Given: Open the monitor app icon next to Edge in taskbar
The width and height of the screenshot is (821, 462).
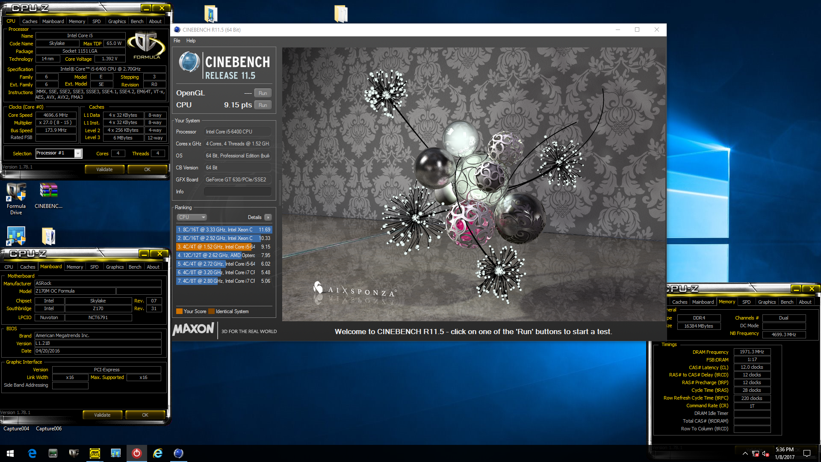Looking at the screenshot, I should pos(53,453).
